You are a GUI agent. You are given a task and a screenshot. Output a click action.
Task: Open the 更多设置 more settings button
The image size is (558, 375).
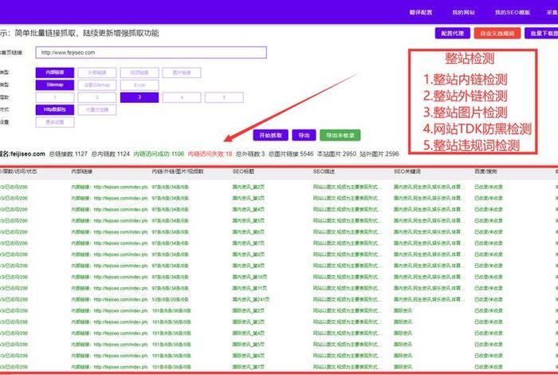tap(55, 122)
